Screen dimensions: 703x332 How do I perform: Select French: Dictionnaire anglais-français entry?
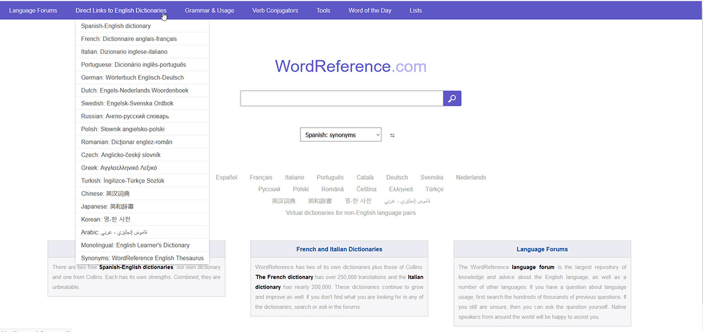[x=142, y=39]
